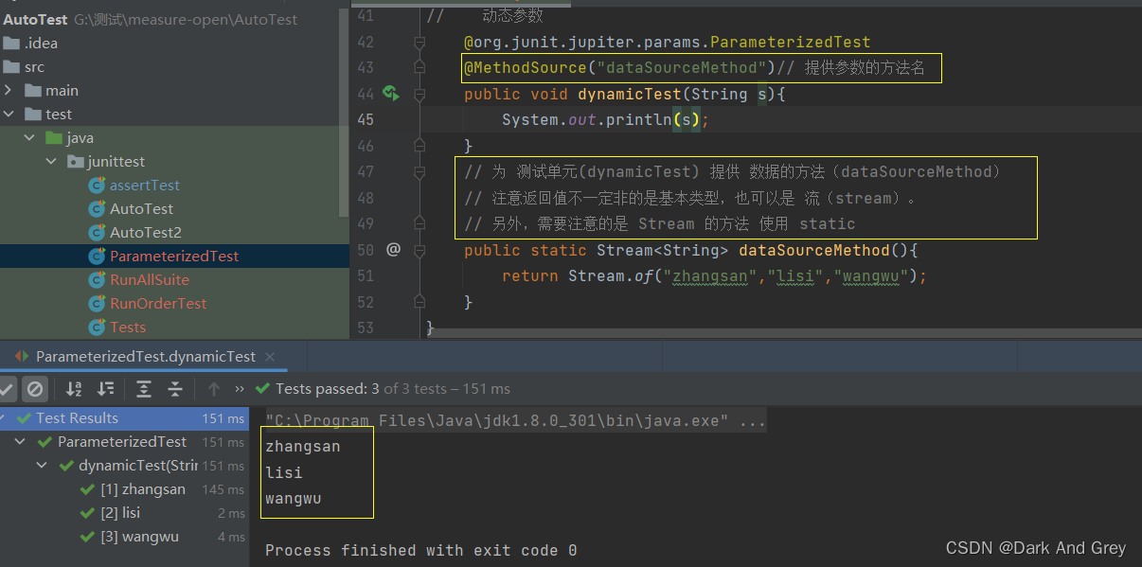Click console output line 'wangwu'
The height and width of the screenshot is (567, 1142).
(x=294, y=499)
